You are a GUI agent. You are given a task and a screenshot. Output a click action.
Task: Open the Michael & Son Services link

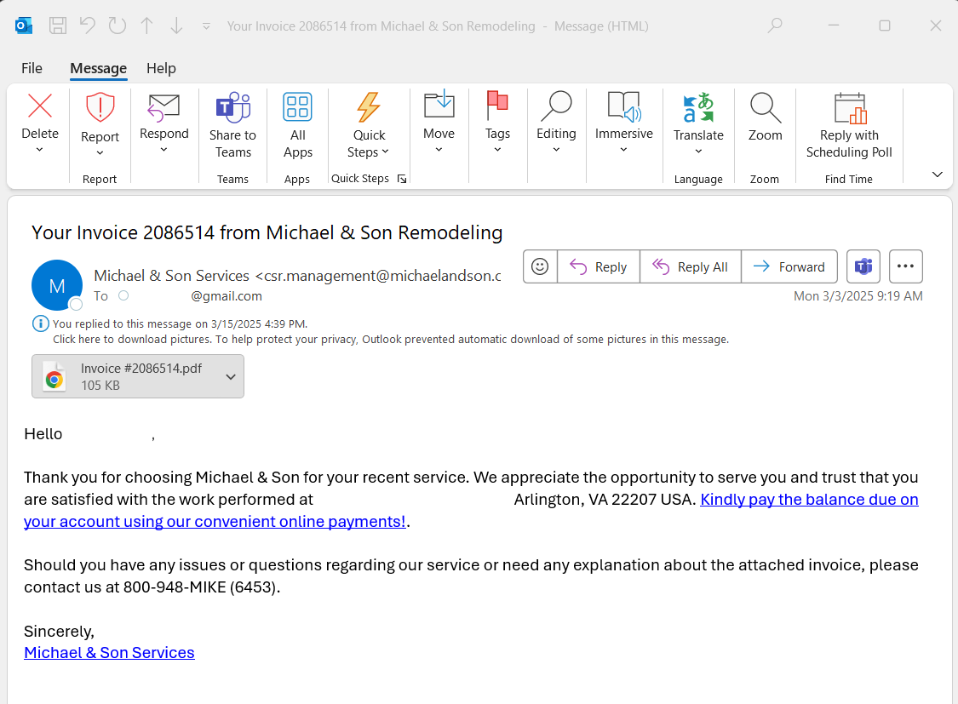[109, 653]
